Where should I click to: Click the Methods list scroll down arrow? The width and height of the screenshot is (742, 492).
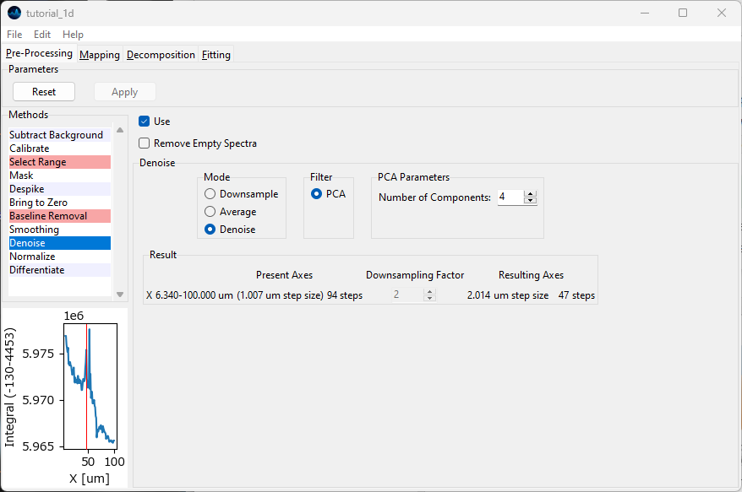[x=120, y=294]
